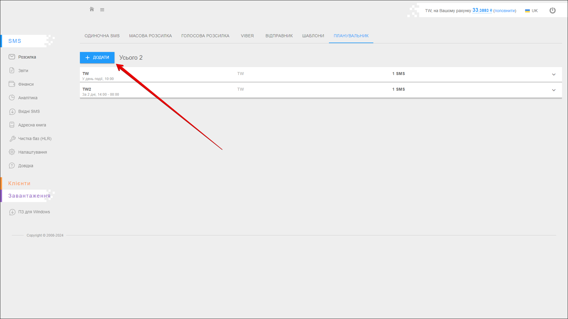
Task: Switch to МАСОВА РОЗСИЛКА tab
Action: coord(150,36)
